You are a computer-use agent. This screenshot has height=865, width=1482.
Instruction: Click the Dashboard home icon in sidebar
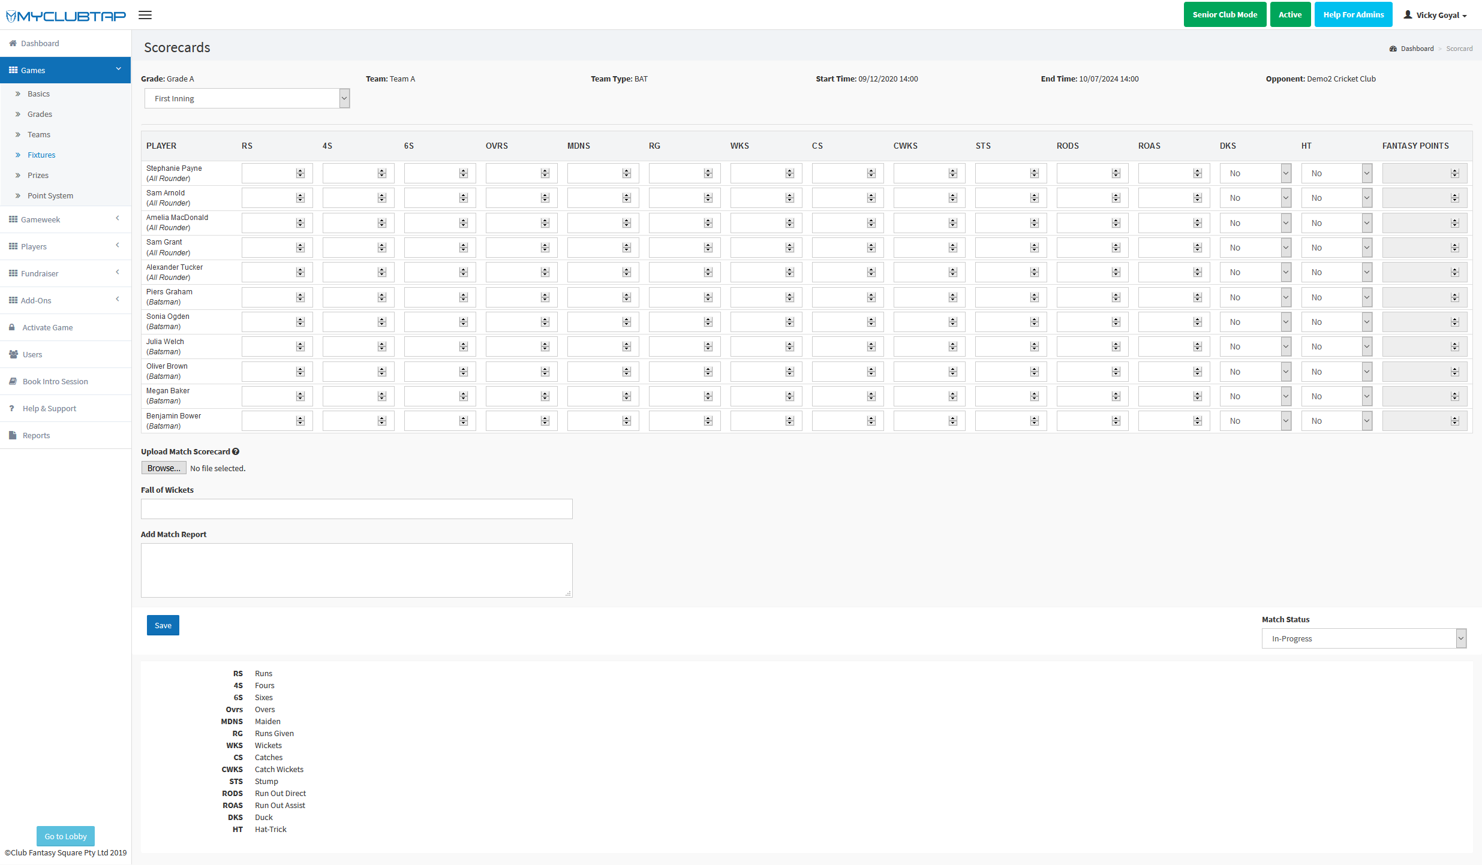[x=13, y=43]
